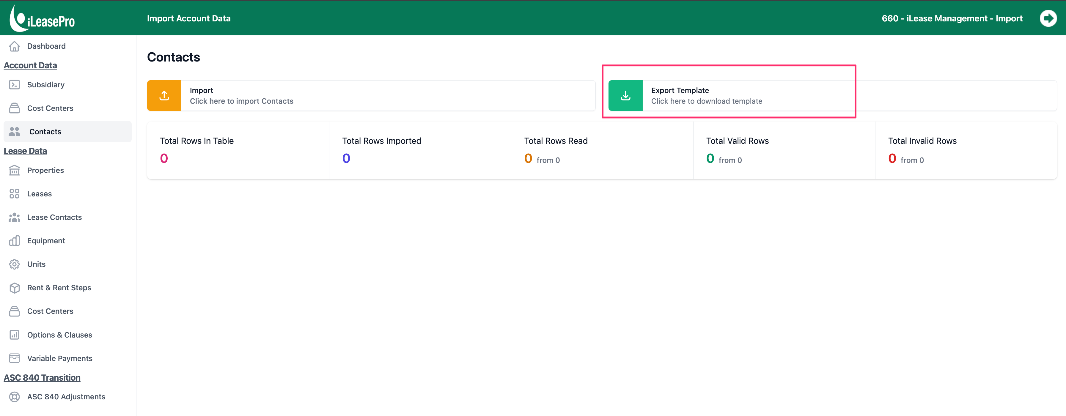Click the Variable Payments card icon
This screenshot has height=416, width=1066.
15,358
